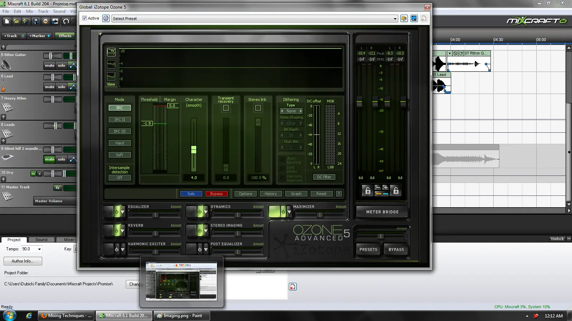Click the METER BRIDGE button
Screen dimensions: 572x321
point(382,212)
